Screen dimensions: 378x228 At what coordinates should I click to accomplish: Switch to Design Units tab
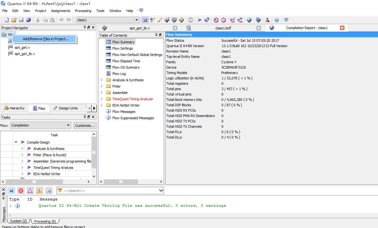tap(66, 108)
